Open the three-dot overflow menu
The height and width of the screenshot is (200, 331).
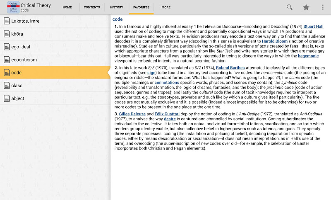323,7
